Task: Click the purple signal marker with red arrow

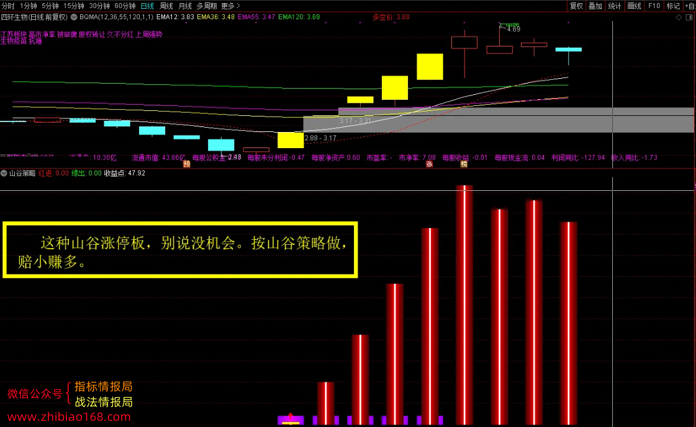Action: coord(291,418)
